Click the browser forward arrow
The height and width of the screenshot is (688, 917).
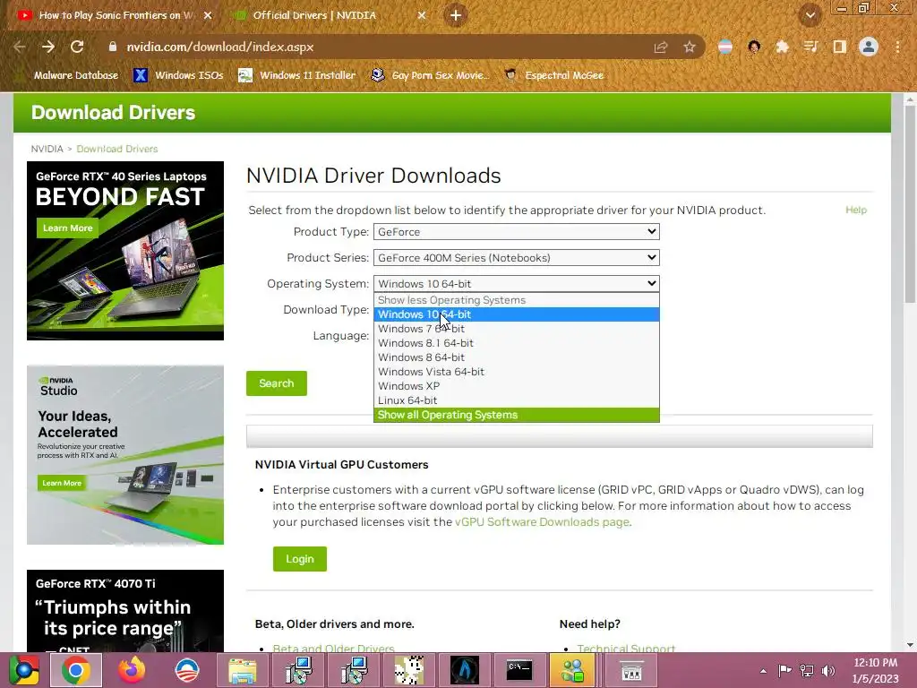(x=48, y=47)
